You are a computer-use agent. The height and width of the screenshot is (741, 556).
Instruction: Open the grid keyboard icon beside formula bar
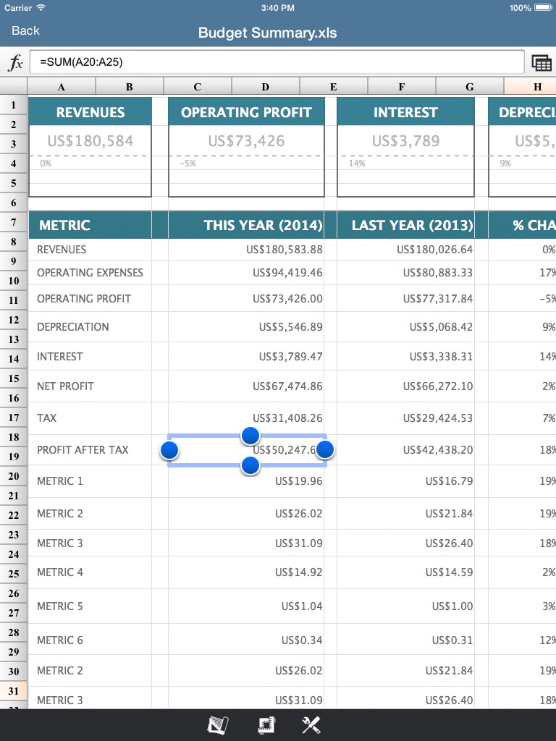(542, 62)
